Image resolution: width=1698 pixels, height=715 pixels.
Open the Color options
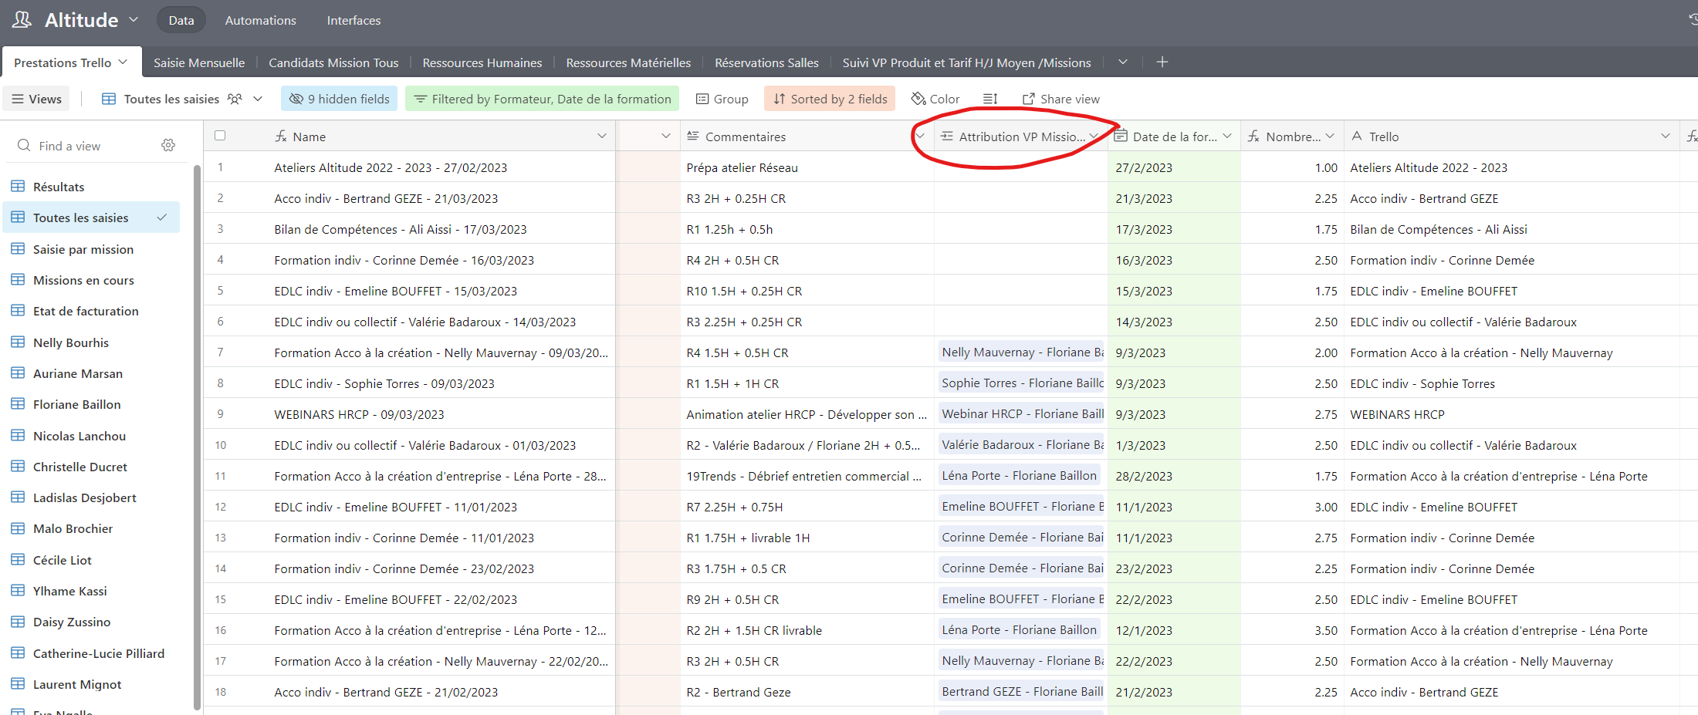click(935, 99)
